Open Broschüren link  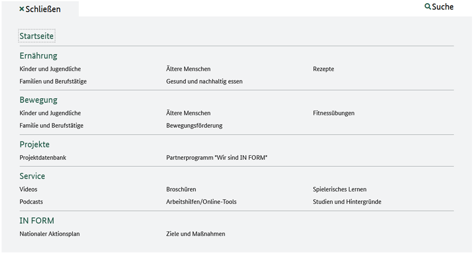181,189
